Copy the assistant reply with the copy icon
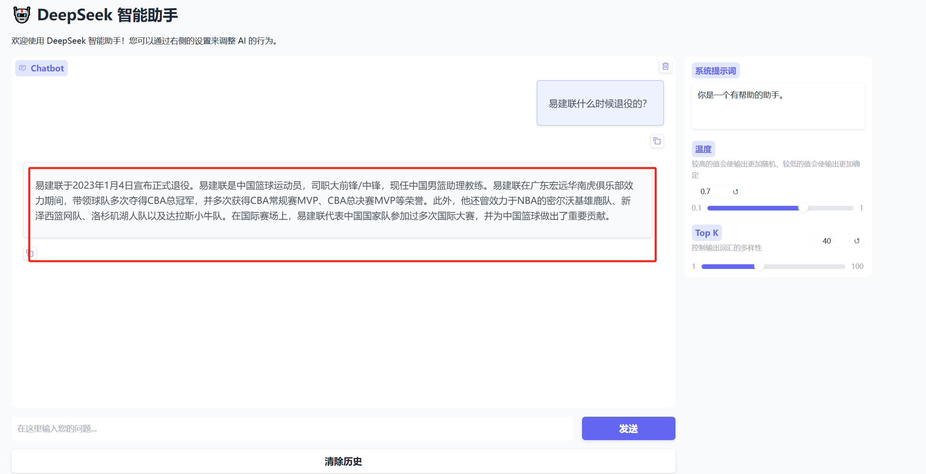The height and width of the screenshot is (474, 926). point(30,253)
